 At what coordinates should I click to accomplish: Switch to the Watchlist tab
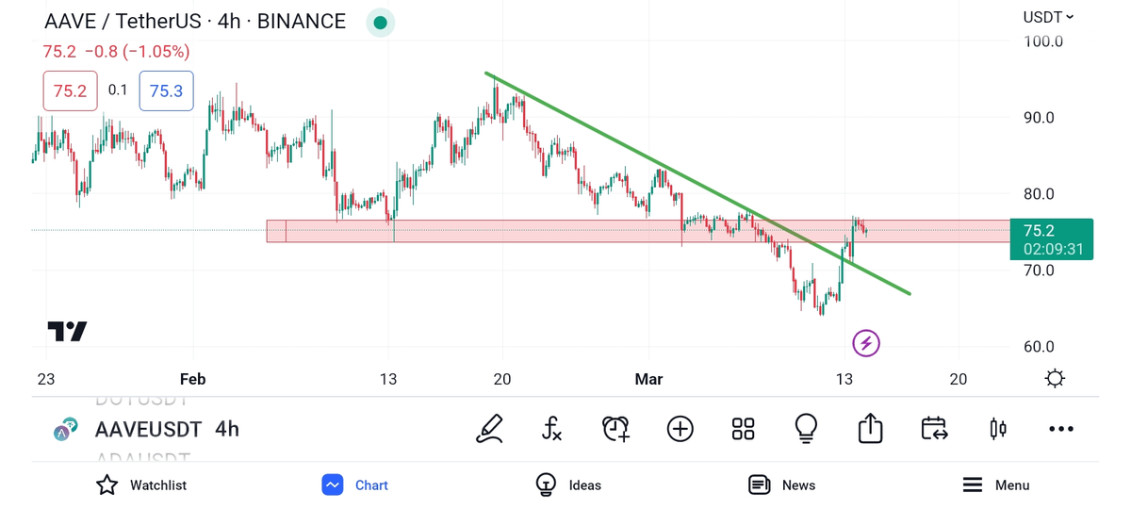(141, 485)
